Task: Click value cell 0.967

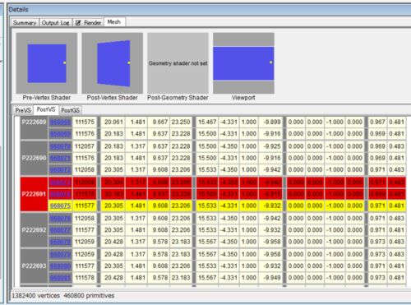Action: (377, 122)
